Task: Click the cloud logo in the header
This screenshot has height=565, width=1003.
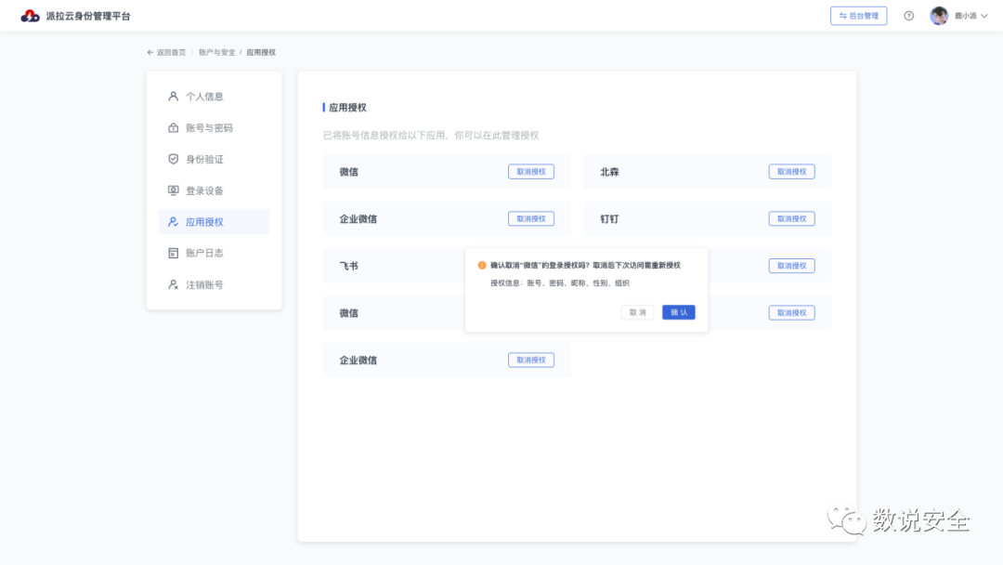Action: pyautogui.click(x=30, y=16)
